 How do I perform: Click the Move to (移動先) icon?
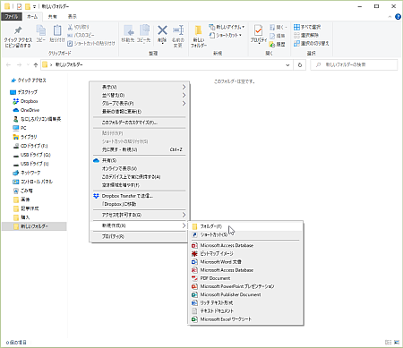pyautogui.click(x=128, y=30)
